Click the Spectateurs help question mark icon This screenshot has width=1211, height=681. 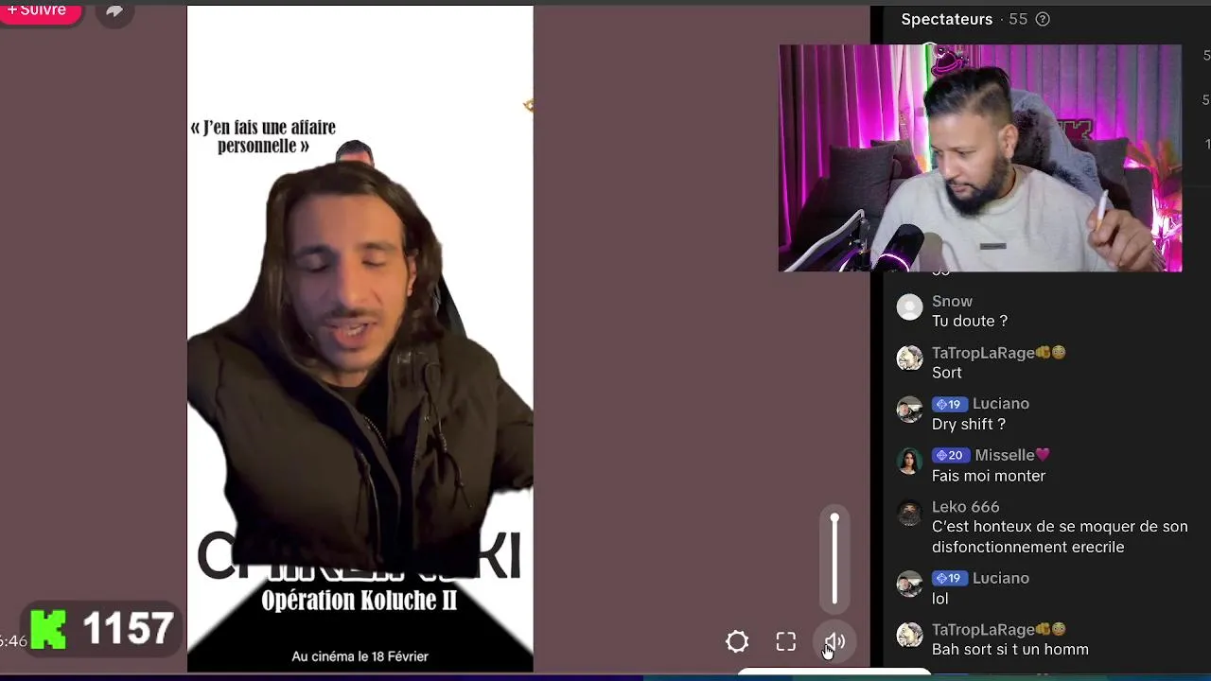tap(1043, 19)
